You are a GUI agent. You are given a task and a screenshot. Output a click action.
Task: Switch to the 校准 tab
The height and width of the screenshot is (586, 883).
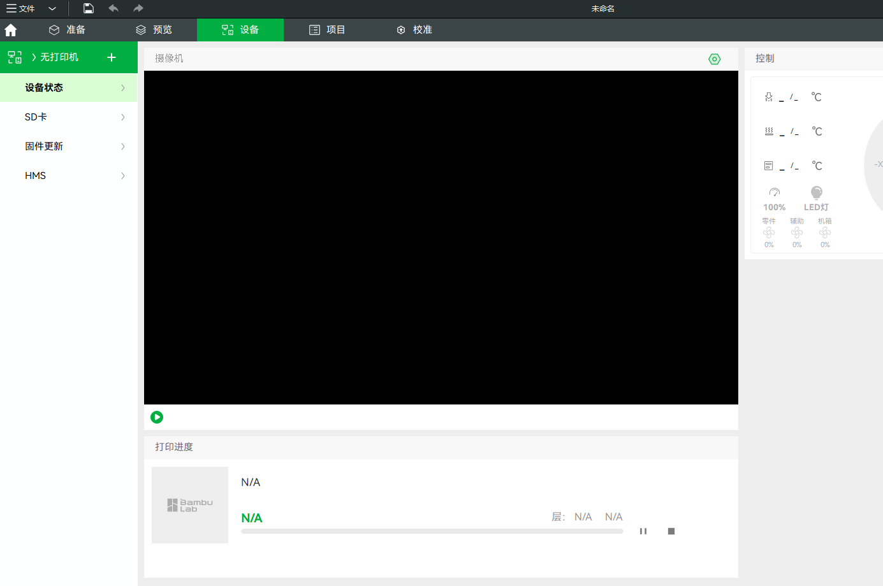pyautogui.click(x=414, y=30)
